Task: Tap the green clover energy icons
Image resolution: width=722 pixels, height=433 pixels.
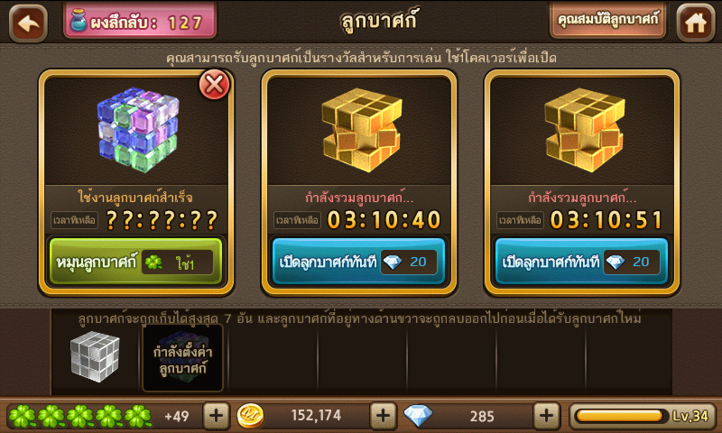Action: [80, 416]
